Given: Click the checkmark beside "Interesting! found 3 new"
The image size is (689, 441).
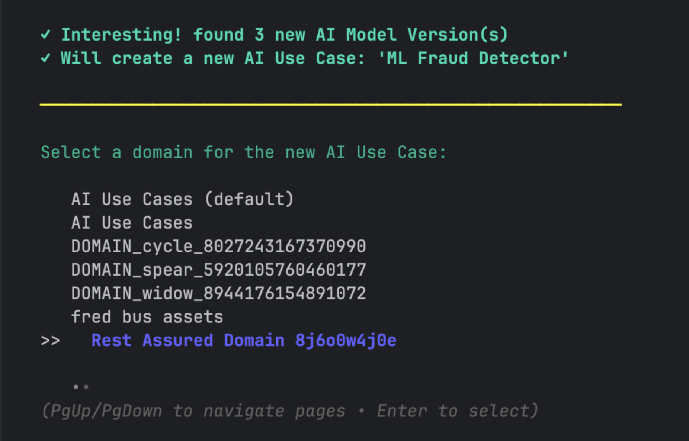Looking at the screenshot, I should [45, 35].
